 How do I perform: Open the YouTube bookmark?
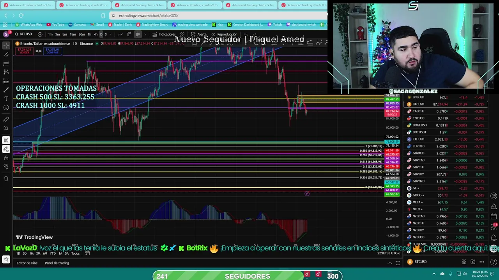(55, 24)
